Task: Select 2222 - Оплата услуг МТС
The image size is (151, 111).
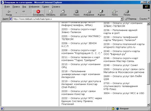Action: coord(82,101)
